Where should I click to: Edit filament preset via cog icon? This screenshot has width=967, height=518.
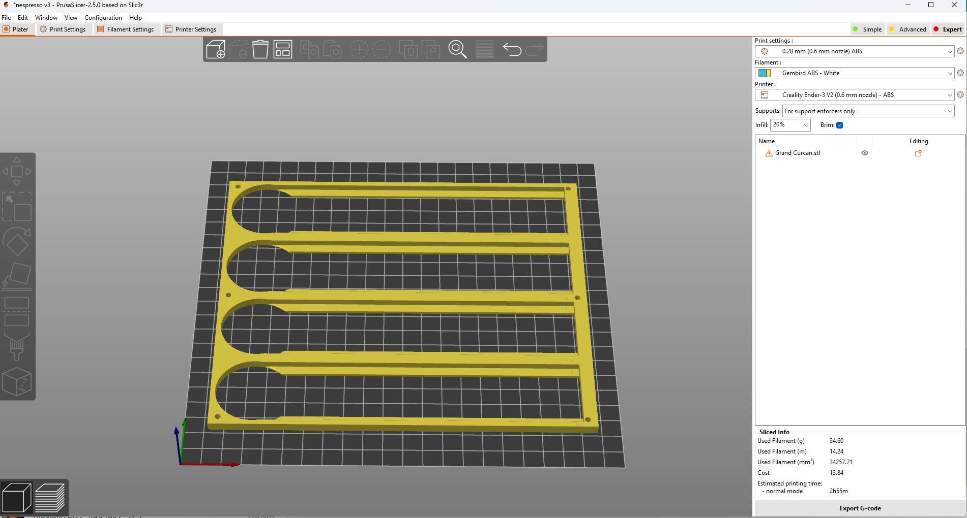tap(960, 73)
